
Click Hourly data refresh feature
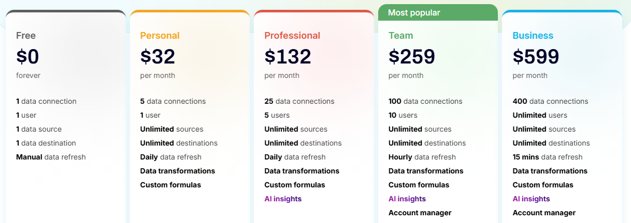422,157
